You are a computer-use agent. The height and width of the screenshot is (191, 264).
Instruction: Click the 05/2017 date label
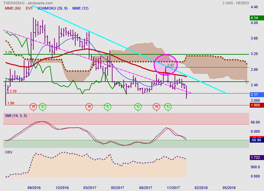[117, 188]
